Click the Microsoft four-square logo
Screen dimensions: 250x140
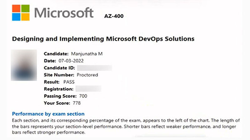coord(21,13)
